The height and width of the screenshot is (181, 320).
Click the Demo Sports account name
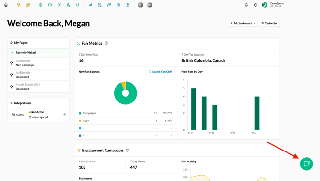277,3
